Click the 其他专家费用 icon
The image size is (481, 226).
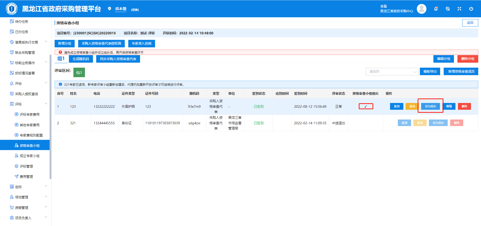coord(17,125)
